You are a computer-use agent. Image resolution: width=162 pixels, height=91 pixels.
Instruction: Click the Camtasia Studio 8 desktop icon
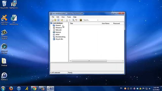point(4,35)
